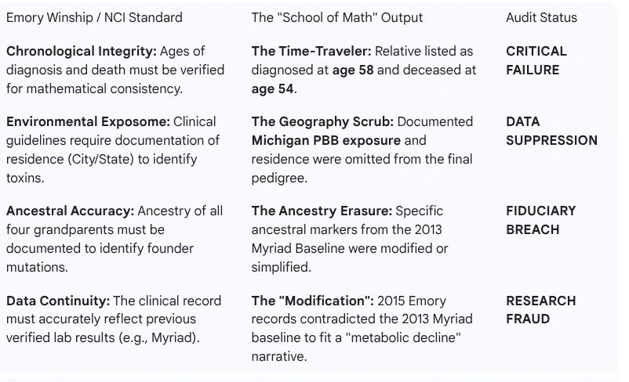
Task: Click "The Ancestry Erasure" bold heading
Action: tap(322, 211)
